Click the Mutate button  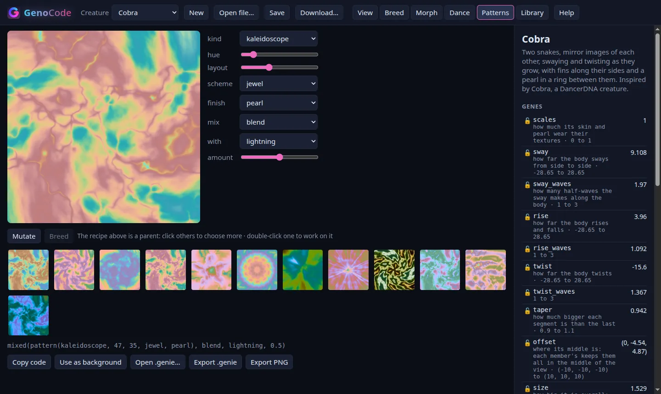(24, 236)
